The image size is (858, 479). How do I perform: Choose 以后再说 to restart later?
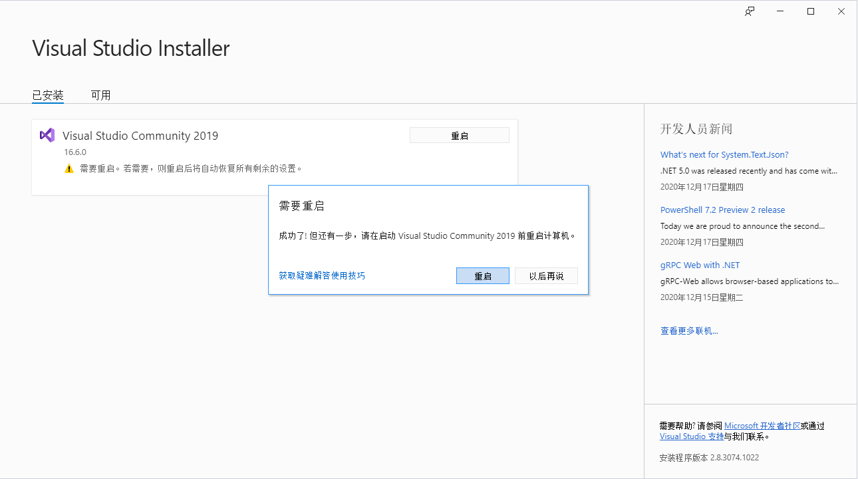click(546, 276)
